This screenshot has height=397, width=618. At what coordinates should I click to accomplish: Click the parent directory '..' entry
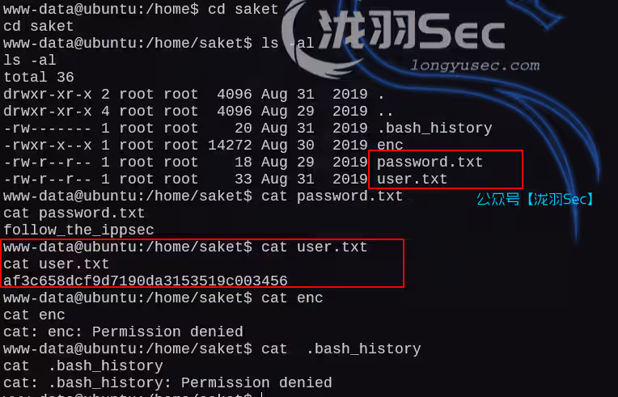coord(385,111)
